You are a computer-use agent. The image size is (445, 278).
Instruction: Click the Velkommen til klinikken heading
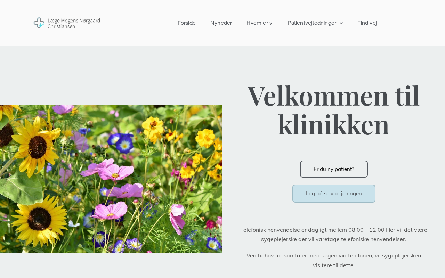click(334, 110)
